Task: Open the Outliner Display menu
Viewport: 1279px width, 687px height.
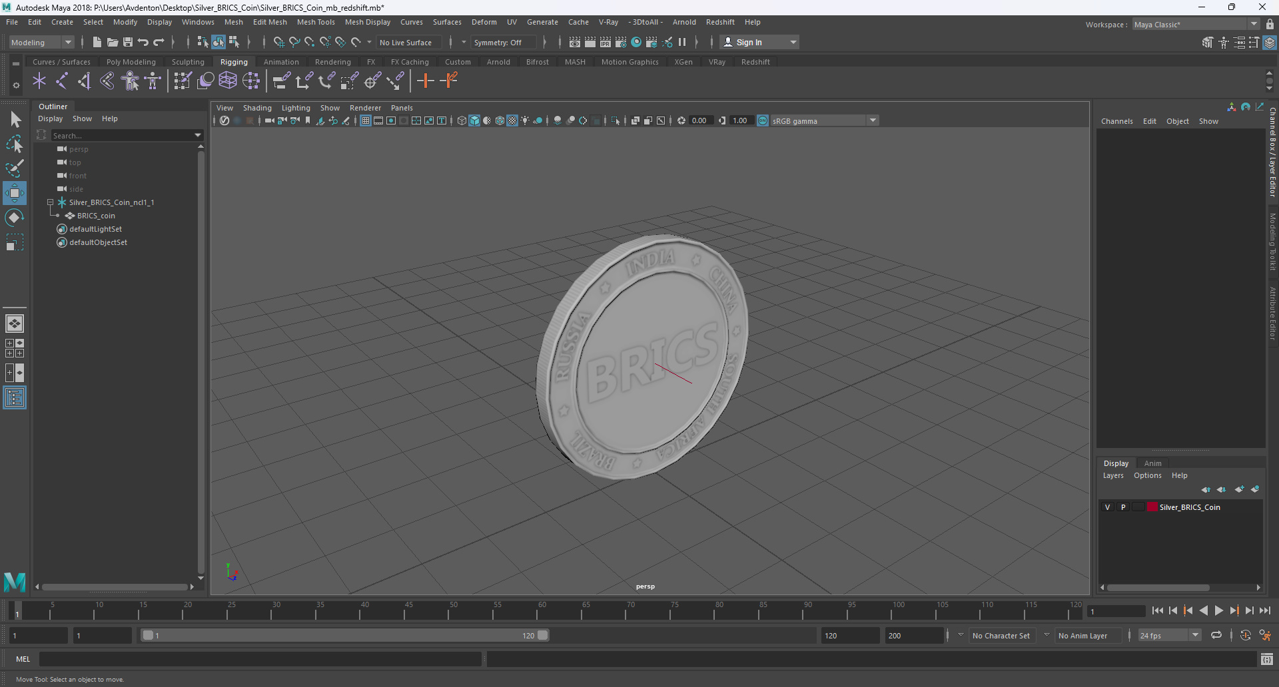Action: (50, 118)
